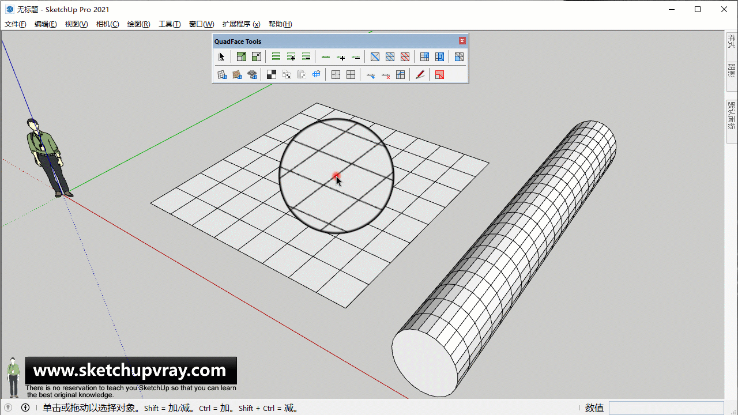
Task: Click the red square flip edge icon
Action: pyautogui.click(x=440, y=74)
